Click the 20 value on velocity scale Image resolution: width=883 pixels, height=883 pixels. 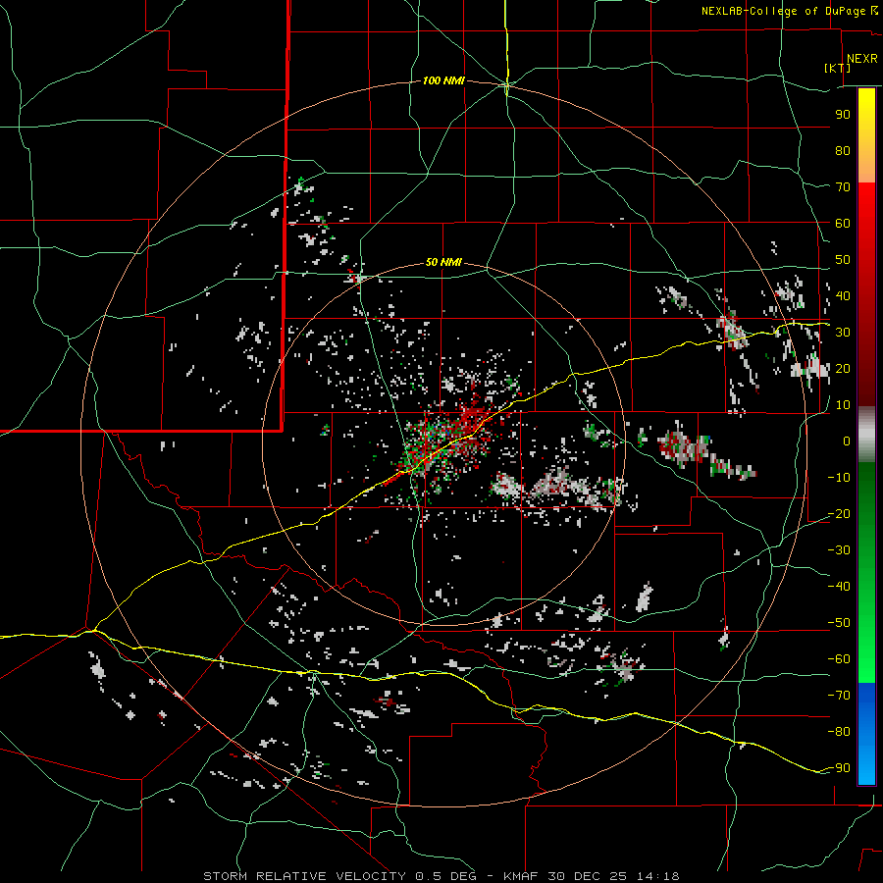[843, 368]
